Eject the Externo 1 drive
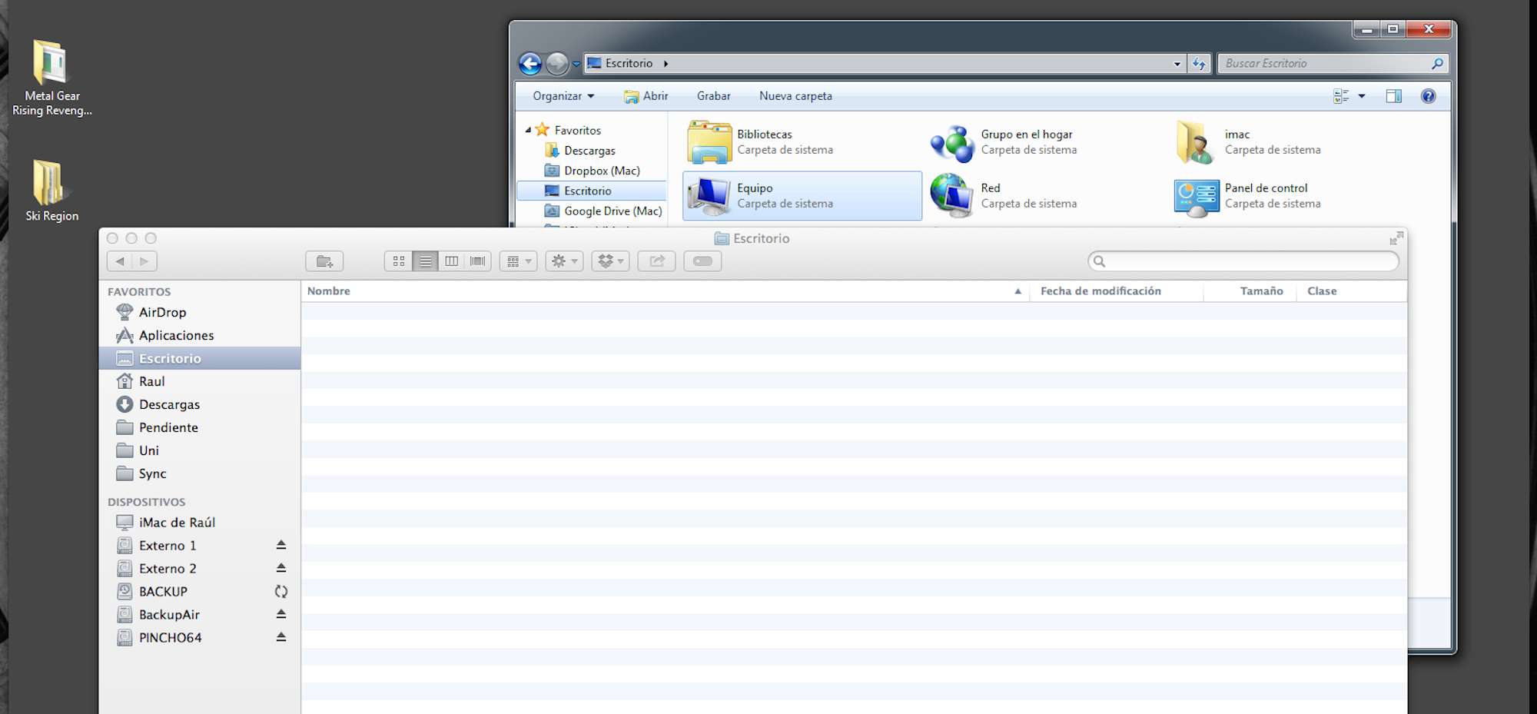Image resolution: width=1537 pixels, height=714 pixels. pos(281,545)
